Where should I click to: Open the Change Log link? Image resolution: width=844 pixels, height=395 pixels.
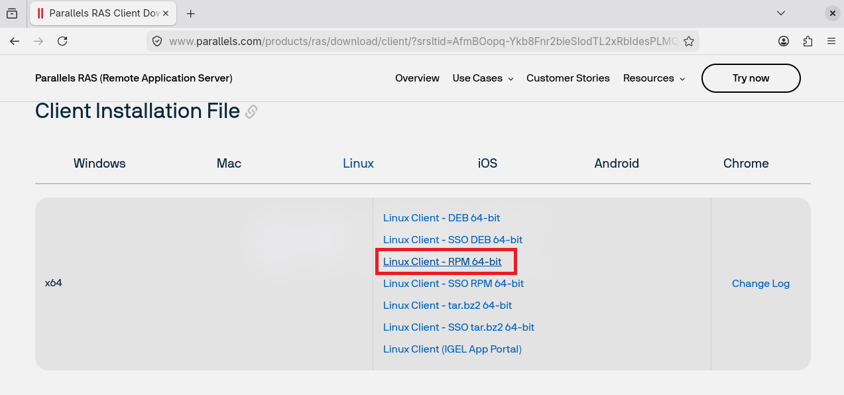[x=760, y=284]
